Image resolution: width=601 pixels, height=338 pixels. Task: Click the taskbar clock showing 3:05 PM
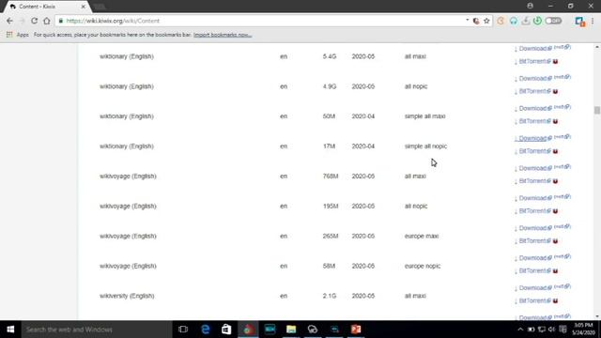(x=584, y=330)
